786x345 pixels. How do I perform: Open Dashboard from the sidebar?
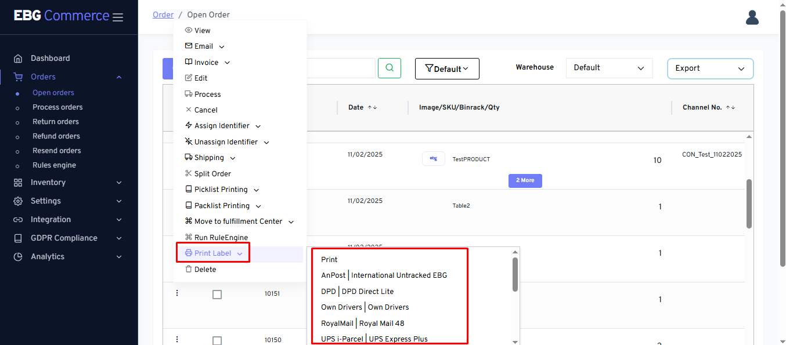(x=50, y=58)
